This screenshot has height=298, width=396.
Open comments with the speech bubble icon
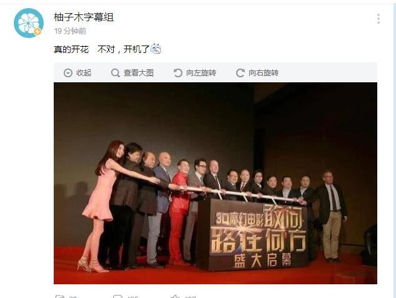click(117, 296)
